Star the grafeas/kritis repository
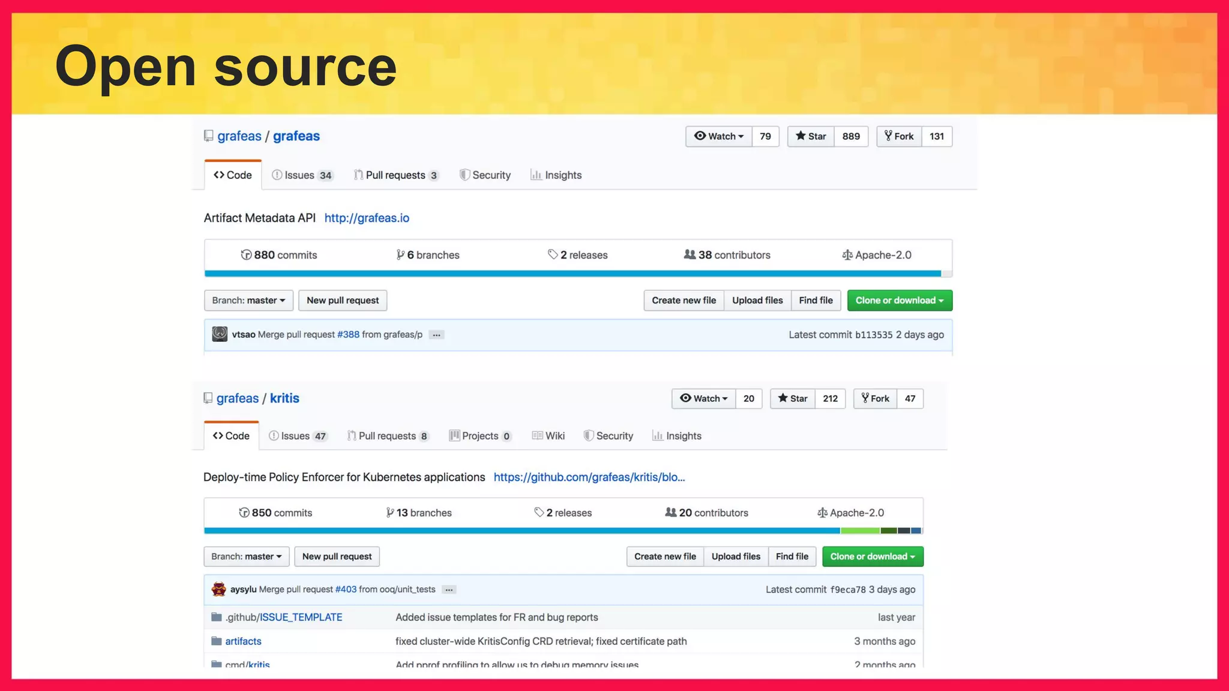Viewport: 1229px width, 691px height. 793,398
